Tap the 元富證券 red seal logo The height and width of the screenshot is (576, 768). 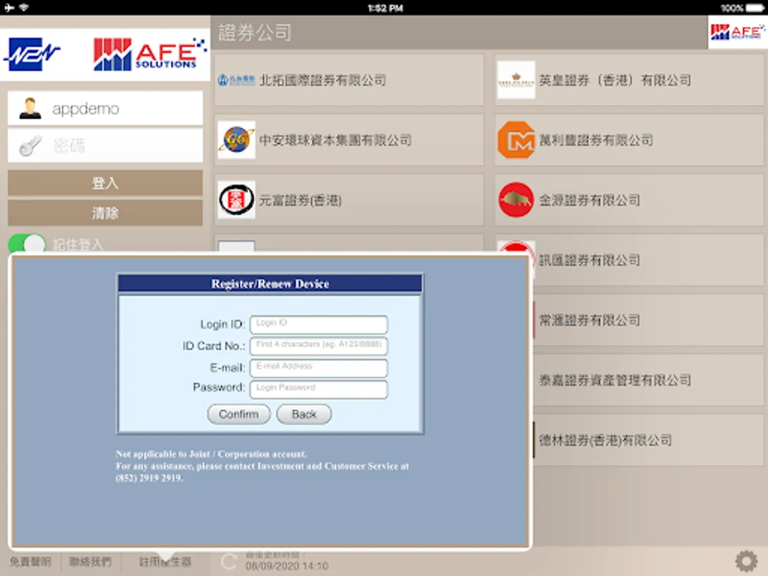[236, 200]
